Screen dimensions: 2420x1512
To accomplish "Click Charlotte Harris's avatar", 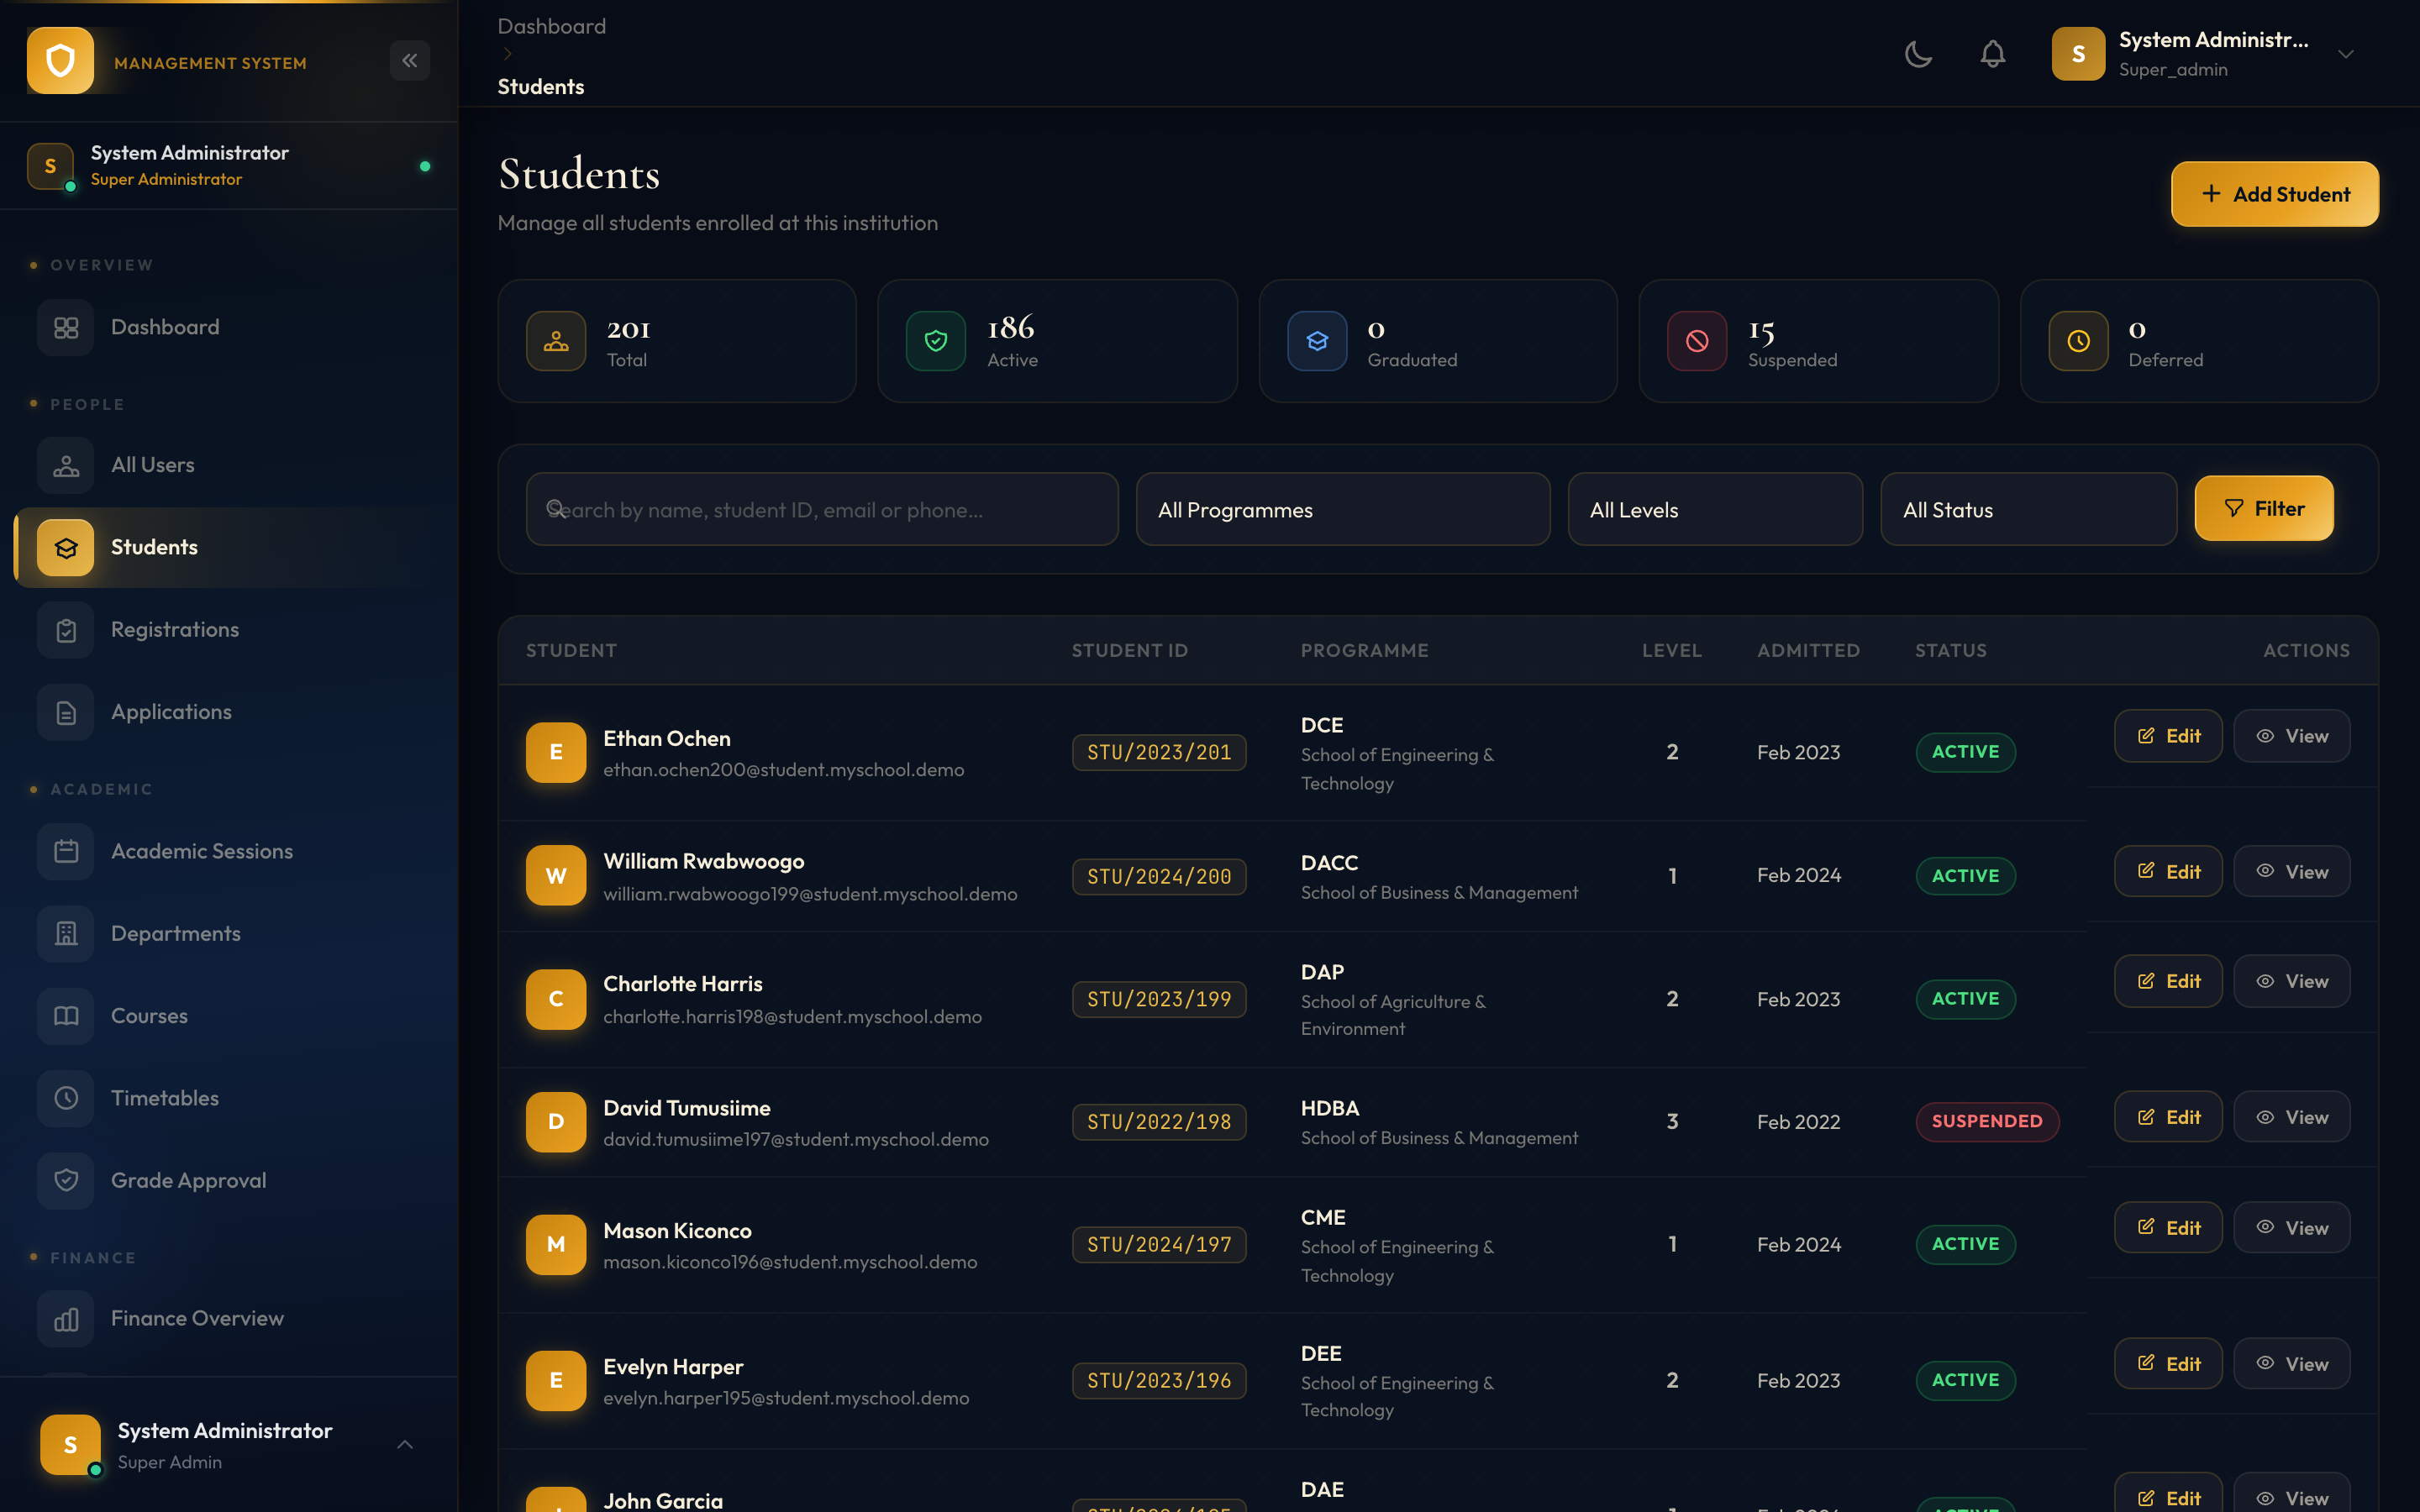I will tap(556, 999).
